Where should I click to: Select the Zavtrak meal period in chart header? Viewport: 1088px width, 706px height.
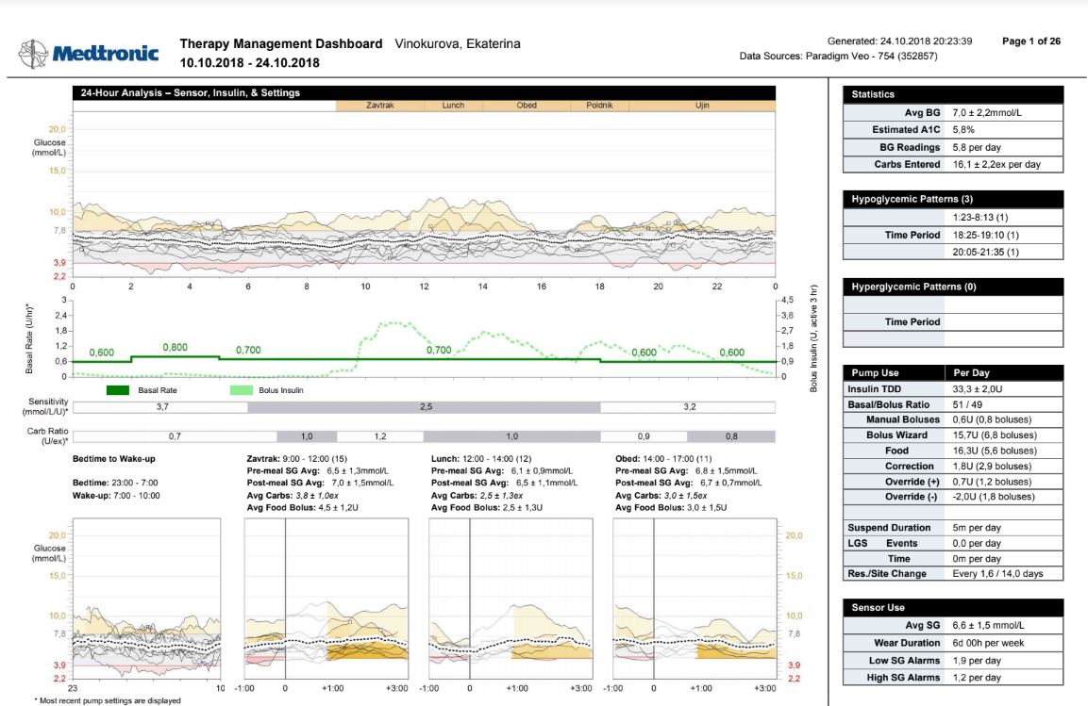[x=379, y=106]
